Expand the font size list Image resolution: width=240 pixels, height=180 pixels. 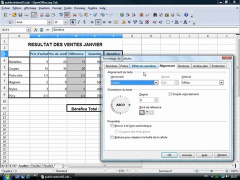pyautogui.click(x=65, y=22)
